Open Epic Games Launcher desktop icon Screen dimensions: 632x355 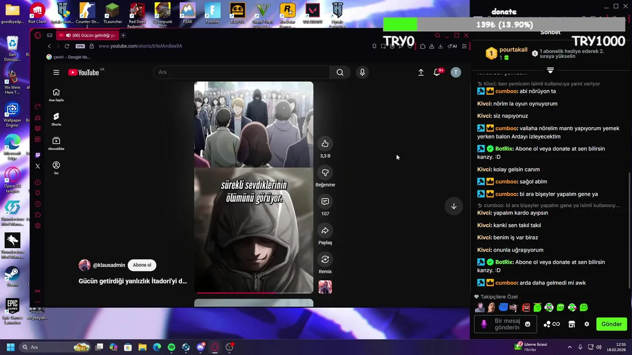pyautogui.click(x=12, y=311)
